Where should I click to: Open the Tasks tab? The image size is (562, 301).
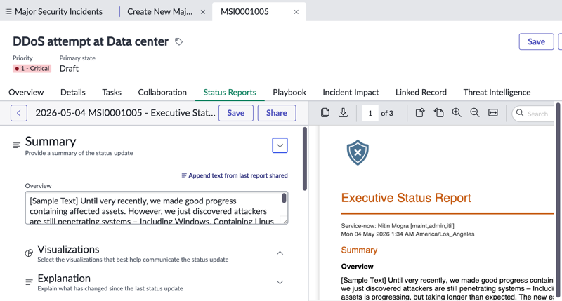[112, 93]
